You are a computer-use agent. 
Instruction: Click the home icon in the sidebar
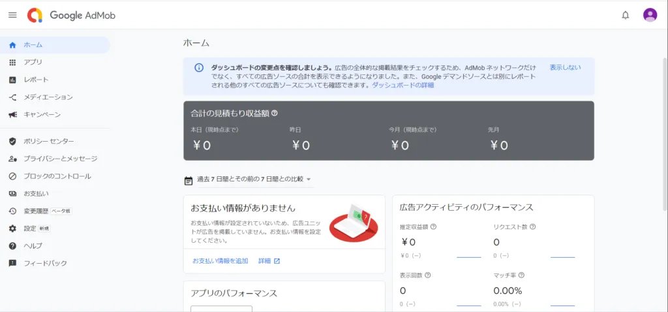[x=12, y=45]
